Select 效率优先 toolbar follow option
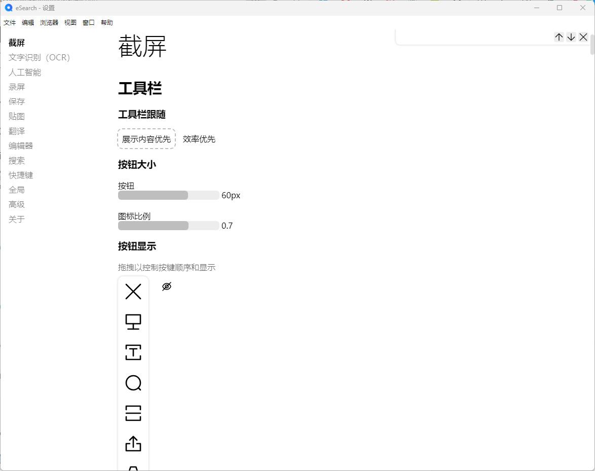Screen dimensions: 595x471 [x=199, y=139]
